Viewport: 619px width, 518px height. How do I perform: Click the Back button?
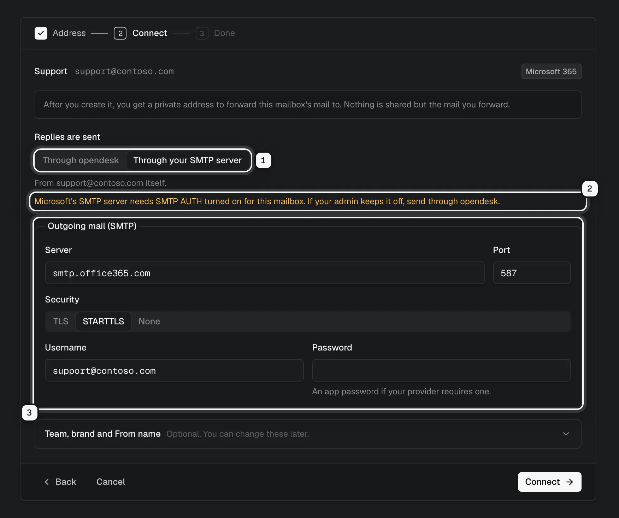[x=60, y=482]
